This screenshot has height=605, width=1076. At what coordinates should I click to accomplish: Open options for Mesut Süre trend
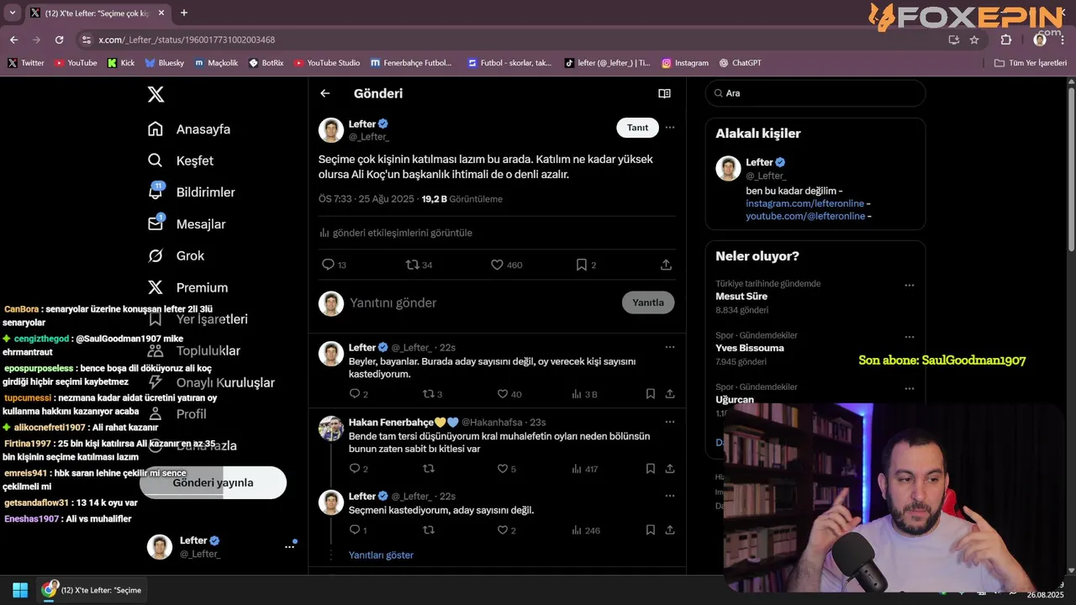[910, 286]
